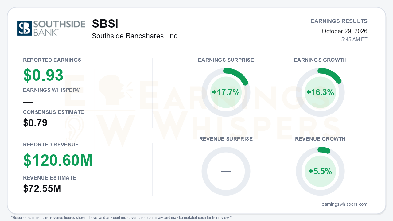Click the CONSENSUS ESTIMATE label
This screenshot has width=393, height=221.
[53, 112]
